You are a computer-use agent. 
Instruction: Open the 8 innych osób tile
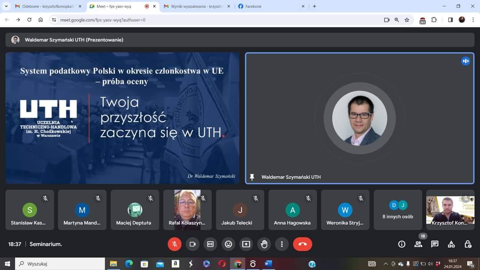398,210
